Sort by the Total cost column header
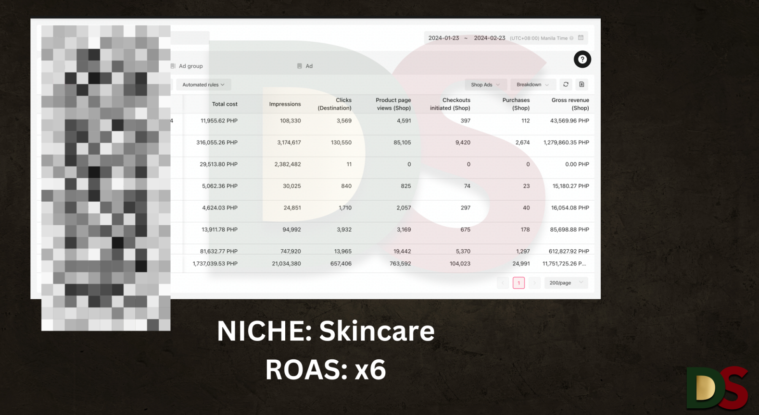759x415 pixels. coord(225,104)
